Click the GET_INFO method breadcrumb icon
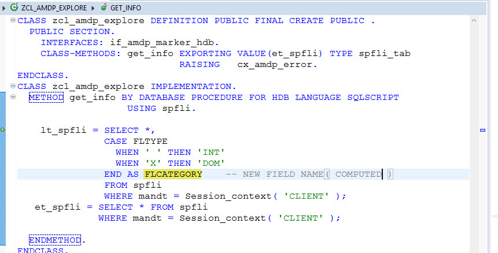This screenshot has width=498, height=253. point(104,7)
